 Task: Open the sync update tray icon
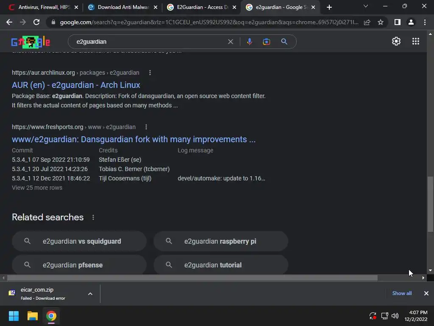tap(373, 316)
